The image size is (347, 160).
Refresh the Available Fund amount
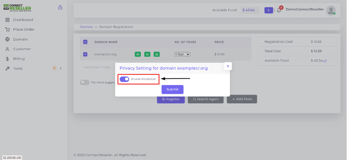click(325, 61)
